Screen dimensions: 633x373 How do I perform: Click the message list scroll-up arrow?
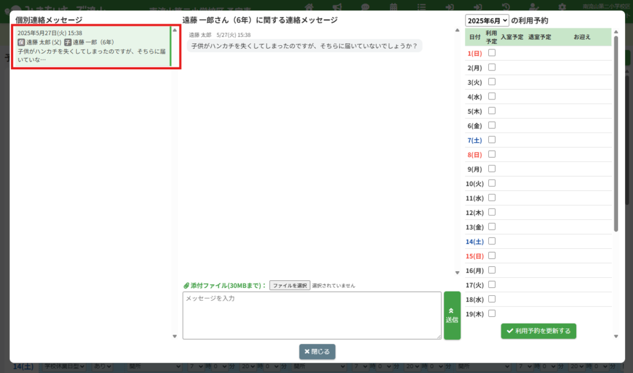point(174,30)
